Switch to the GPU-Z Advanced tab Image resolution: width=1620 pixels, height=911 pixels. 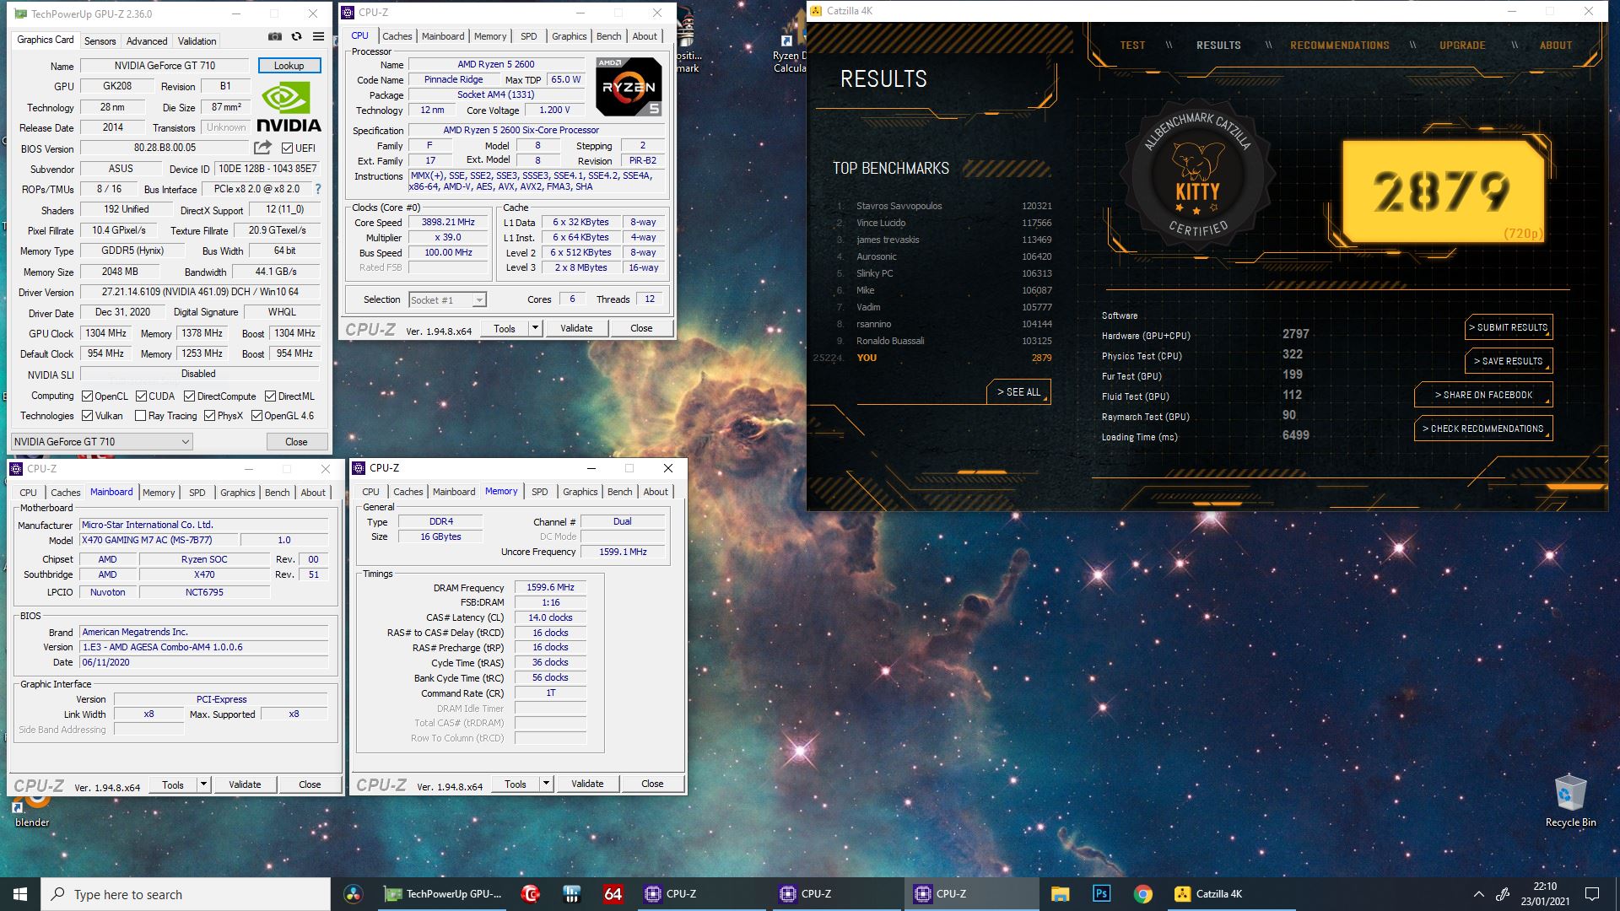pyautogui.click(x=147, y=40)
